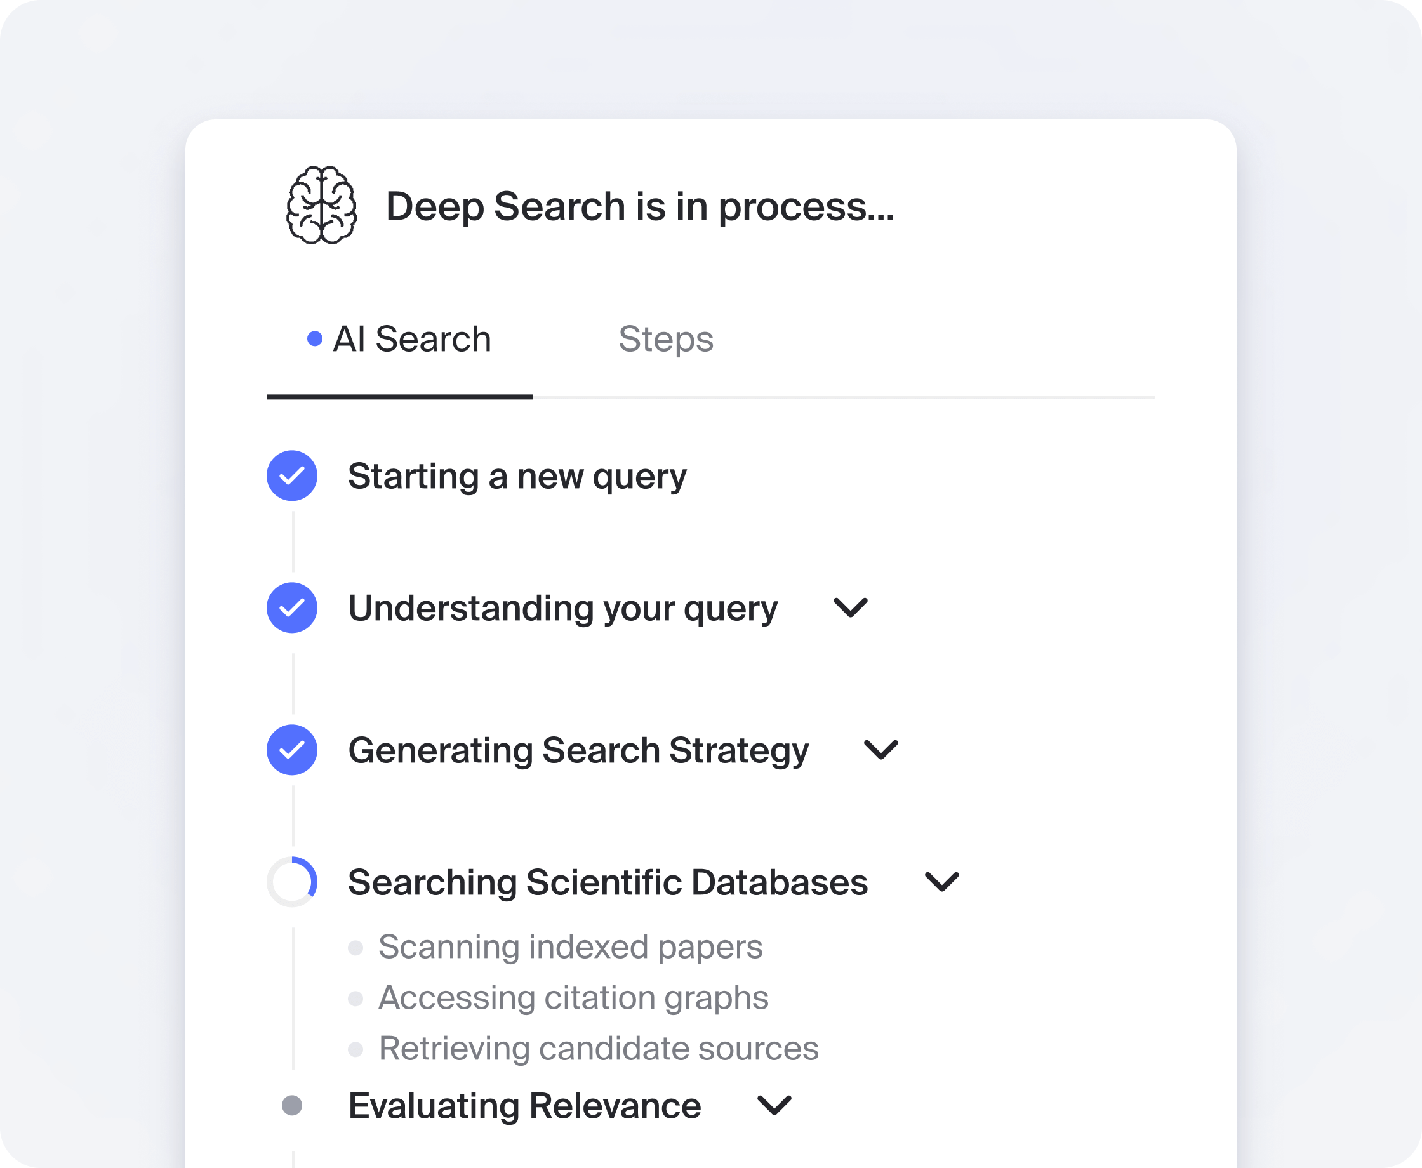Click the Deep Search is in process heading

[640, 206]
